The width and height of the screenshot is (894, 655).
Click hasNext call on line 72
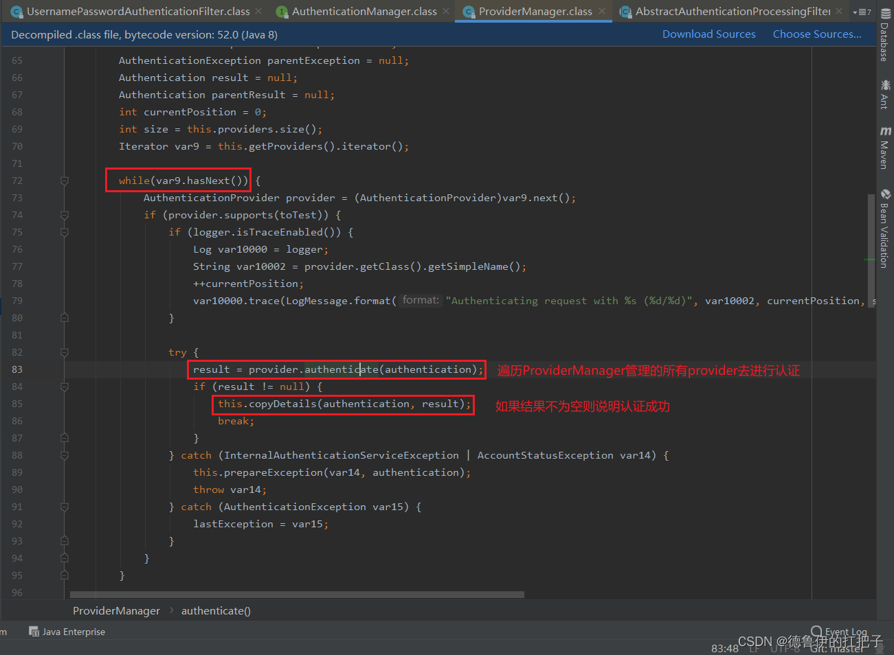click(211, 181)
